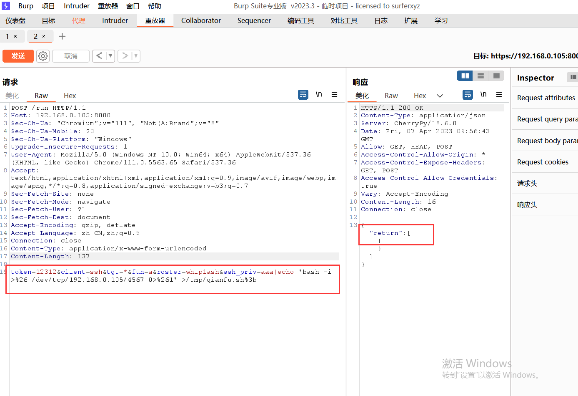Select the request Hex view tab
The image size is (578, 396).
[70, 96]
